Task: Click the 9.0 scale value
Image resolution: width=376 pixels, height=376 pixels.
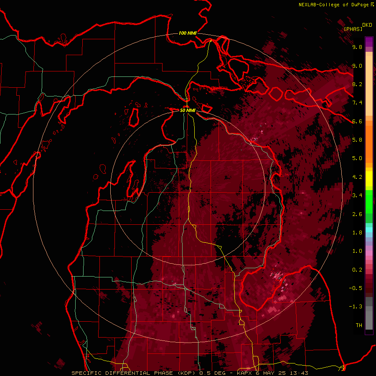Action: click(357, 66)
